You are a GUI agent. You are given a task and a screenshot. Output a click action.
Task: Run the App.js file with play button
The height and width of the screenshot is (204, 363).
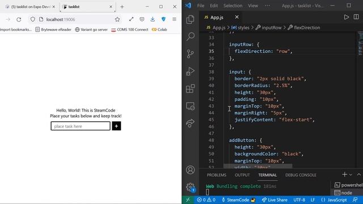pyautogui.click(x=347, y=17)
